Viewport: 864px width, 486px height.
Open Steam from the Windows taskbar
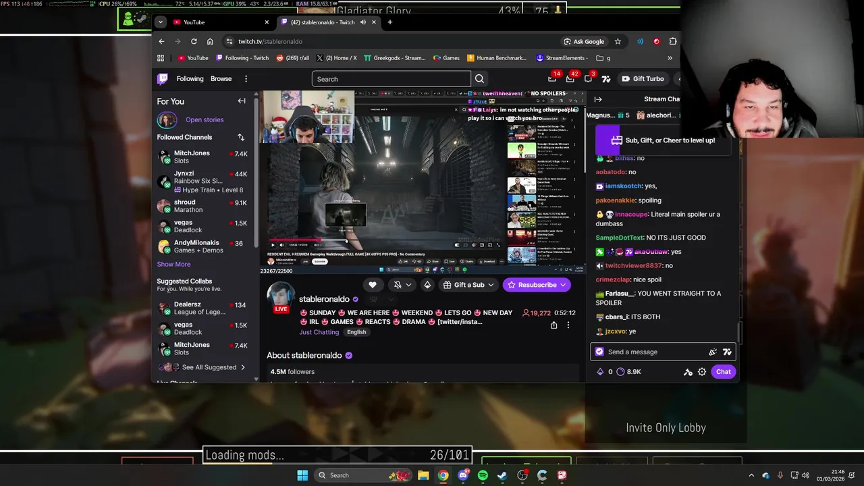click(x=502, y=475)
